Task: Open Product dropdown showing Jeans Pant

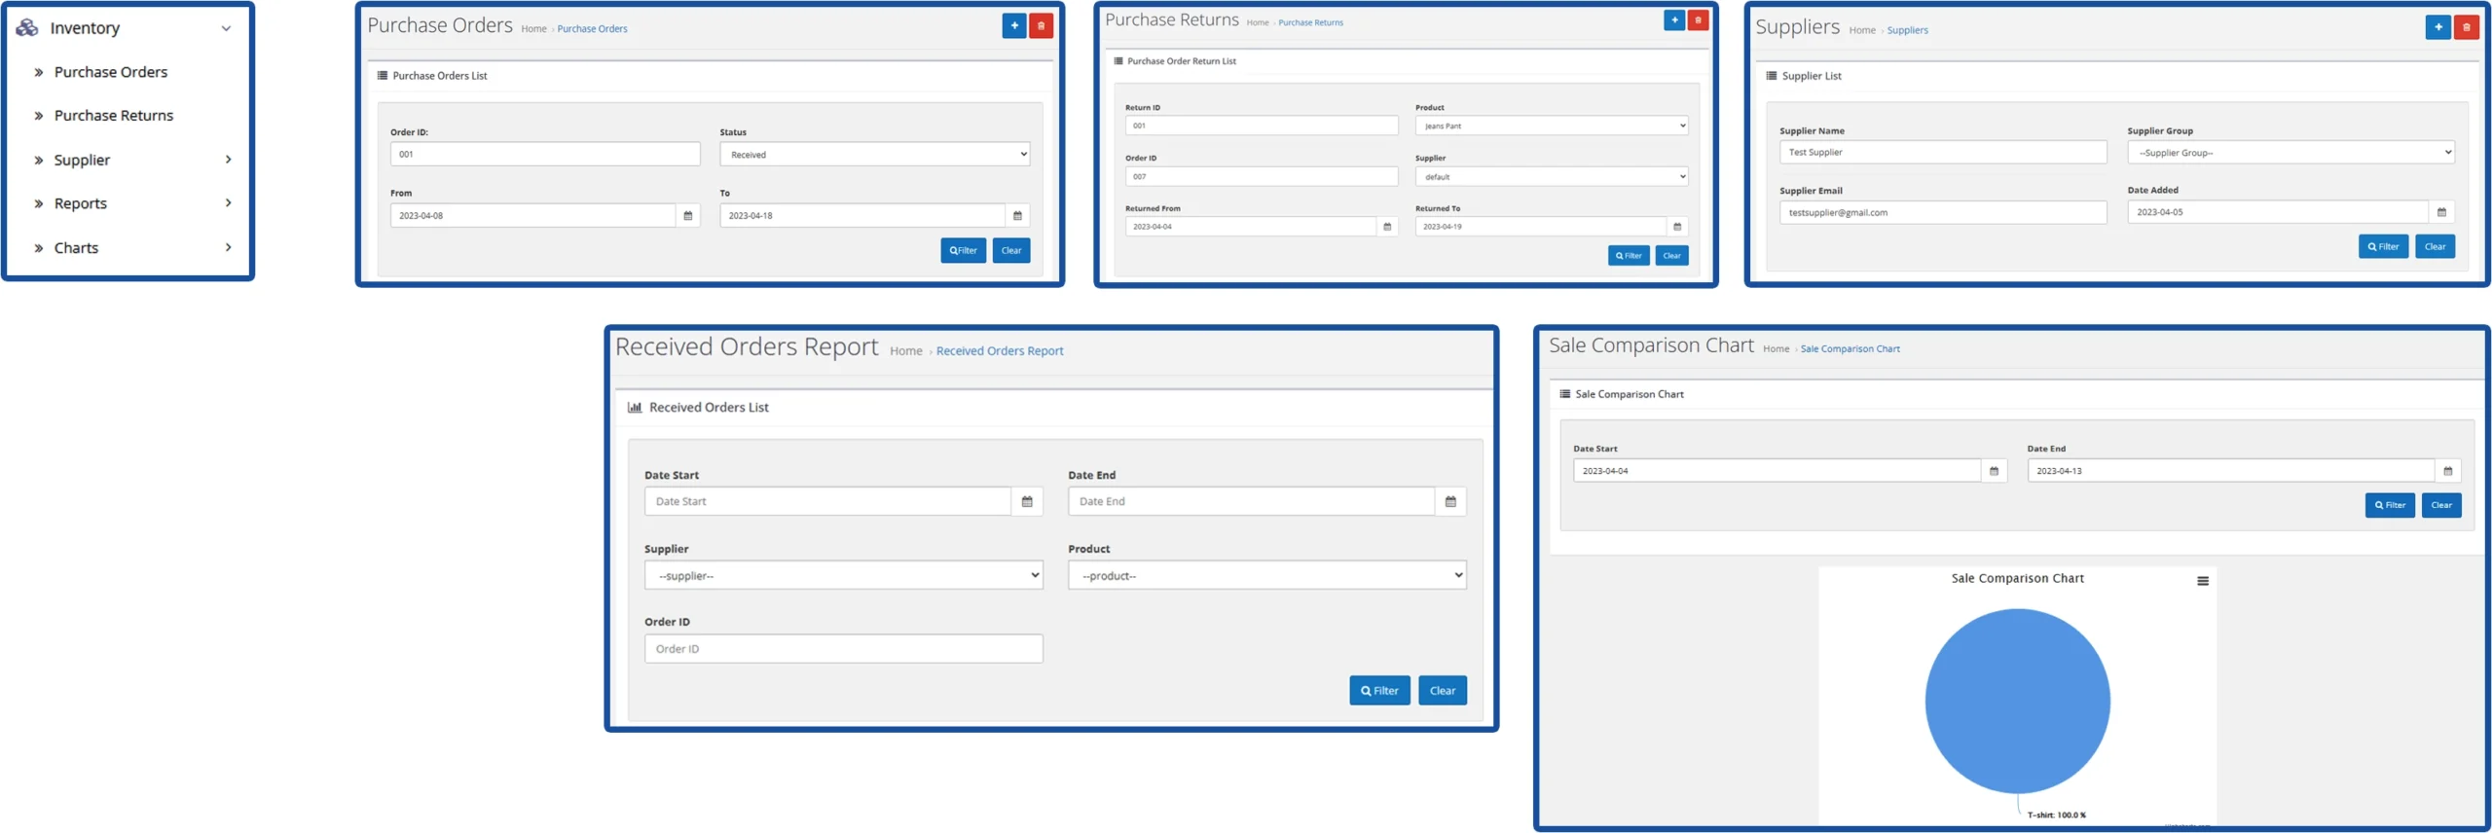Action: point(1550,126)
